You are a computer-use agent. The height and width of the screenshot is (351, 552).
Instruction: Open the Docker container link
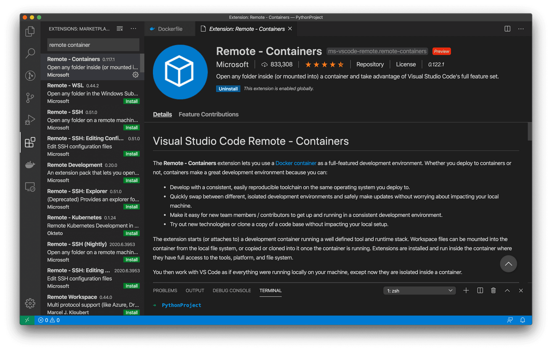click(x=296, y=163)
